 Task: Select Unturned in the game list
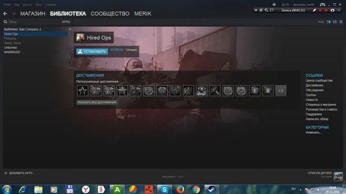pos(10,47)
